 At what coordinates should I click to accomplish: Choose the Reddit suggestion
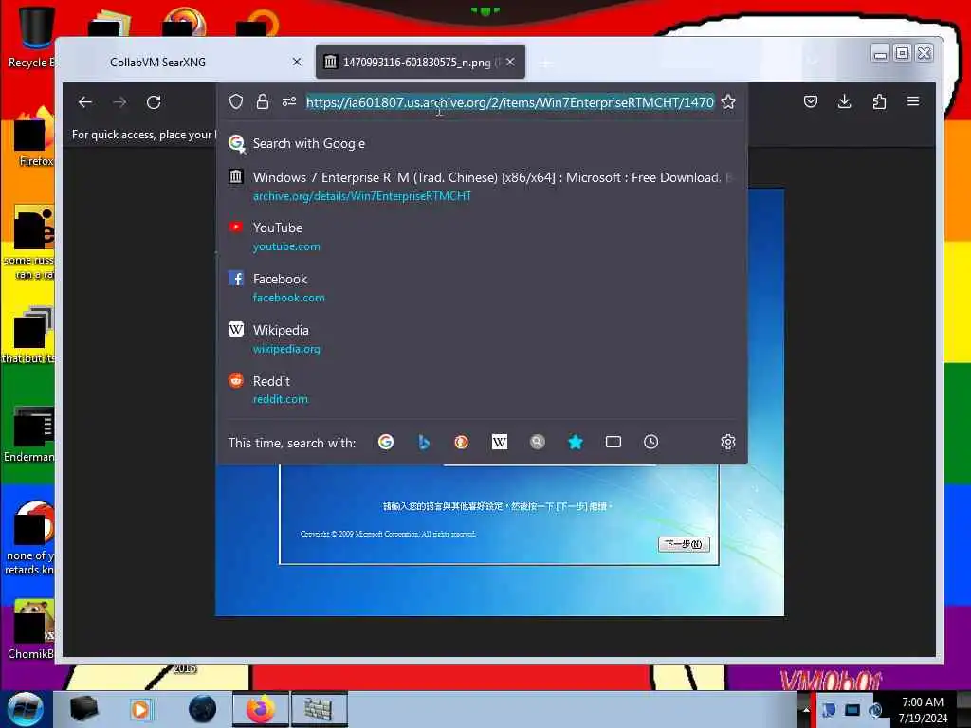pos(482,390)
